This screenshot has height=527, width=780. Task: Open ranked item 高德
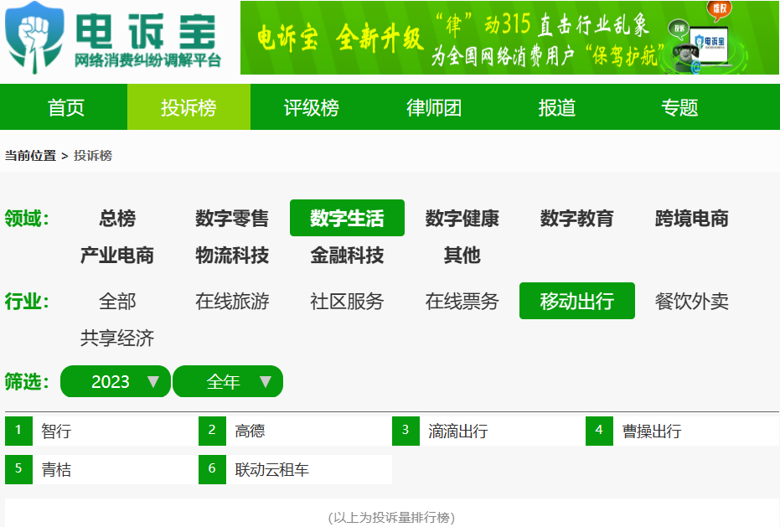pos(250,431)
